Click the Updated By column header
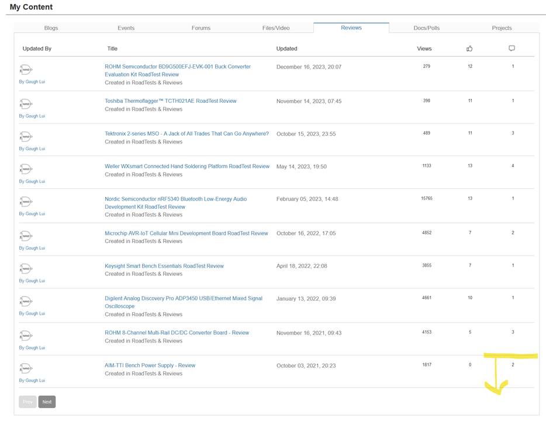Screen dimensions: 546x421 (37, 49)
